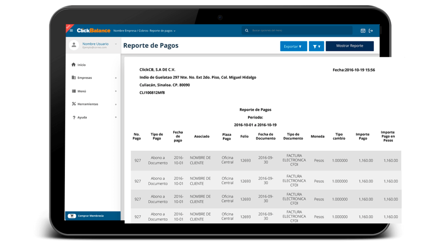Open the filter funnel dropdown

tap(316, 46)
